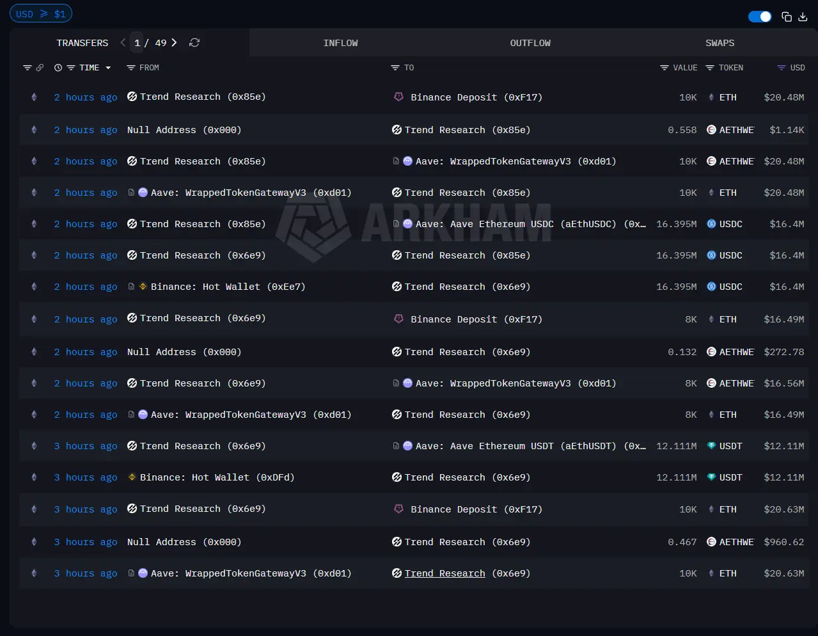818x636 pixels.
Task: Click the clock icon in TIME header
Action: pyautogui.click(x=58, y=68)
